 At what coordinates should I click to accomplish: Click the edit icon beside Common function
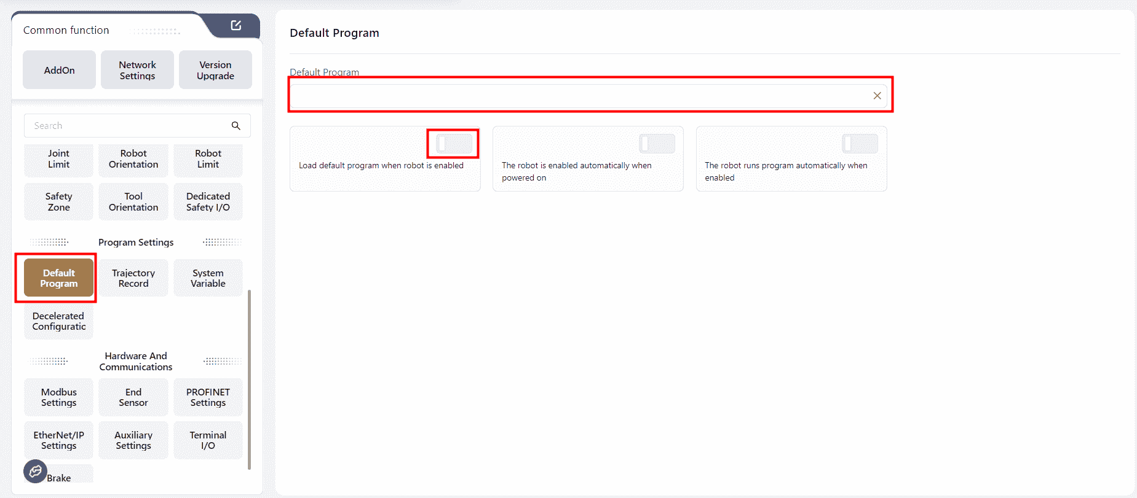coord(236,26)
